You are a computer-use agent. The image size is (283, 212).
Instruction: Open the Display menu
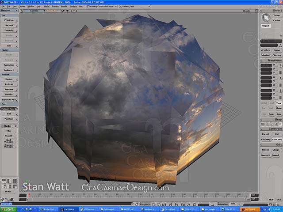(22, 7)
